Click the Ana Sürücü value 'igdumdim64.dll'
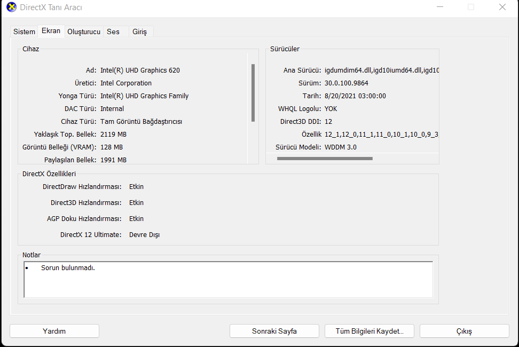 [x=348, y=70]
